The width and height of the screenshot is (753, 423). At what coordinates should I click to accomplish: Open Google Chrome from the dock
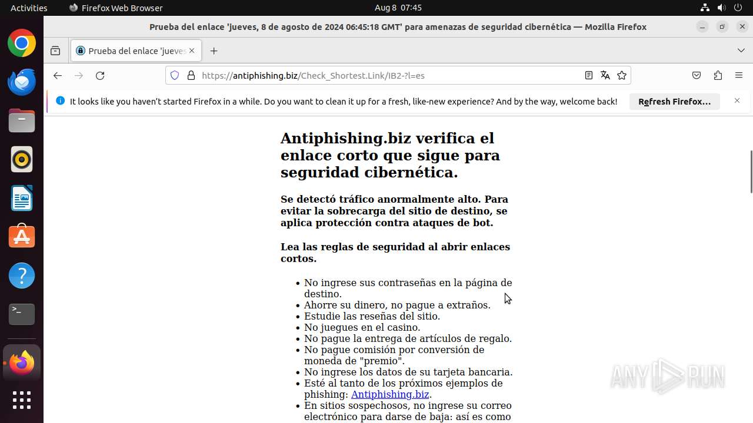[22, 43]
